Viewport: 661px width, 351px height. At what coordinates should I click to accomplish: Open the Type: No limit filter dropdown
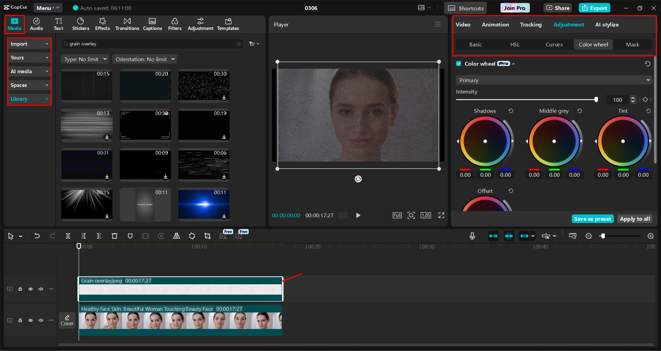point(84,59)
